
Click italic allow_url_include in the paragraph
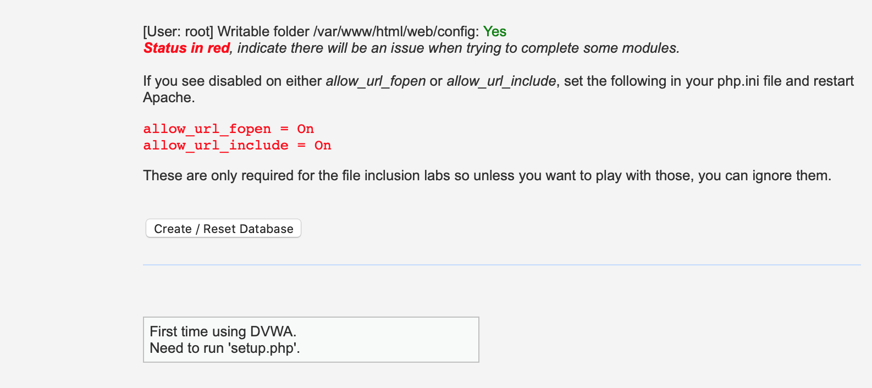point(501,81)
